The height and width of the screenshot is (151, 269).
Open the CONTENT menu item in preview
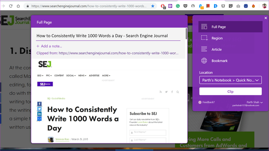pyautogui.click(x=59, y=75)
